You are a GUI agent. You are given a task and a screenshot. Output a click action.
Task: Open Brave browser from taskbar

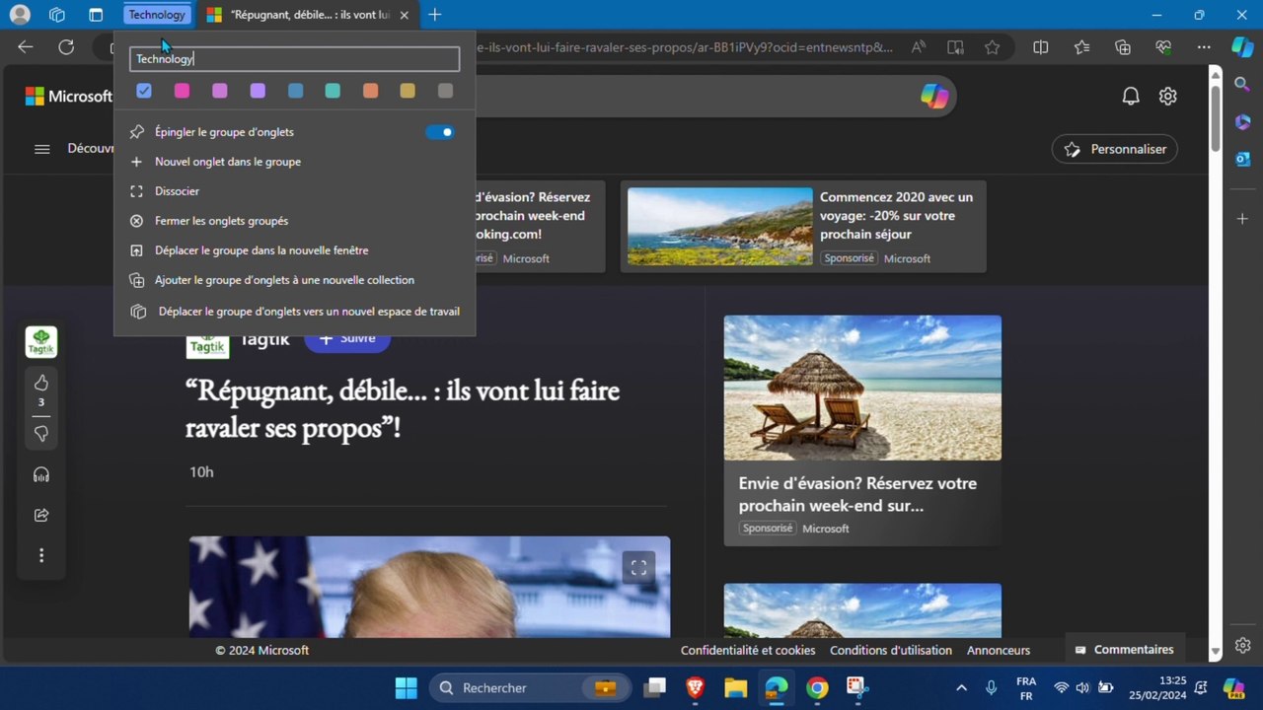coord(695,687)
